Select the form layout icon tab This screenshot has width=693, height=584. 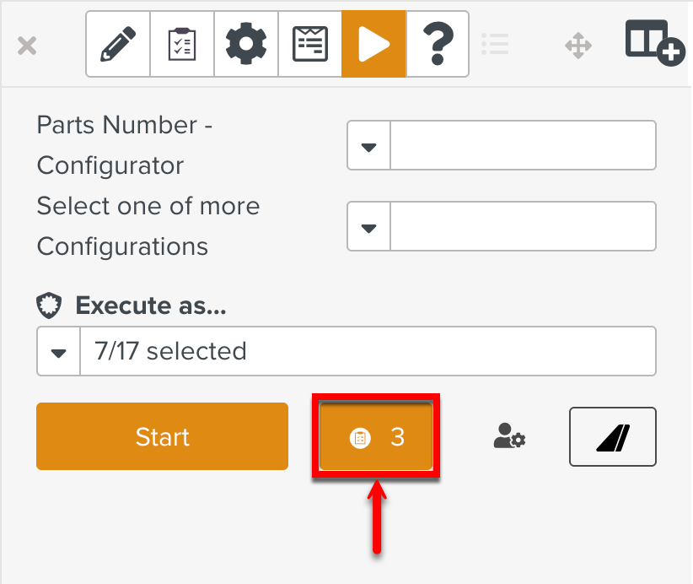(x=310, y=44)
